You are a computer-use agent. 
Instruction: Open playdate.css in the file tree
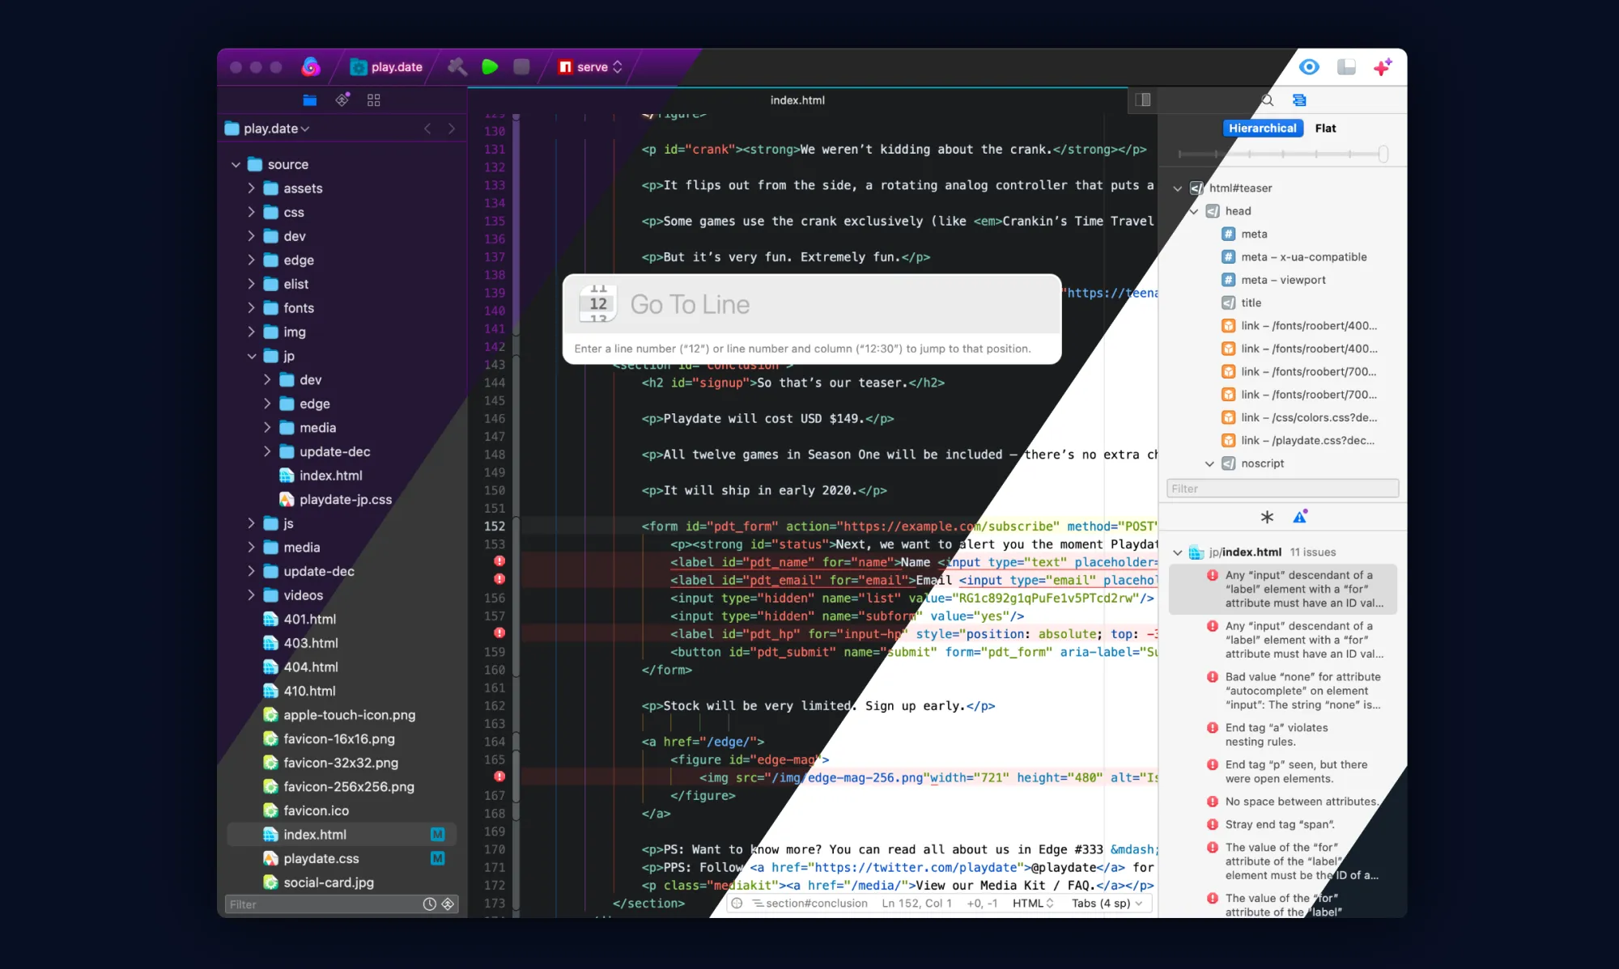[321, 858]
